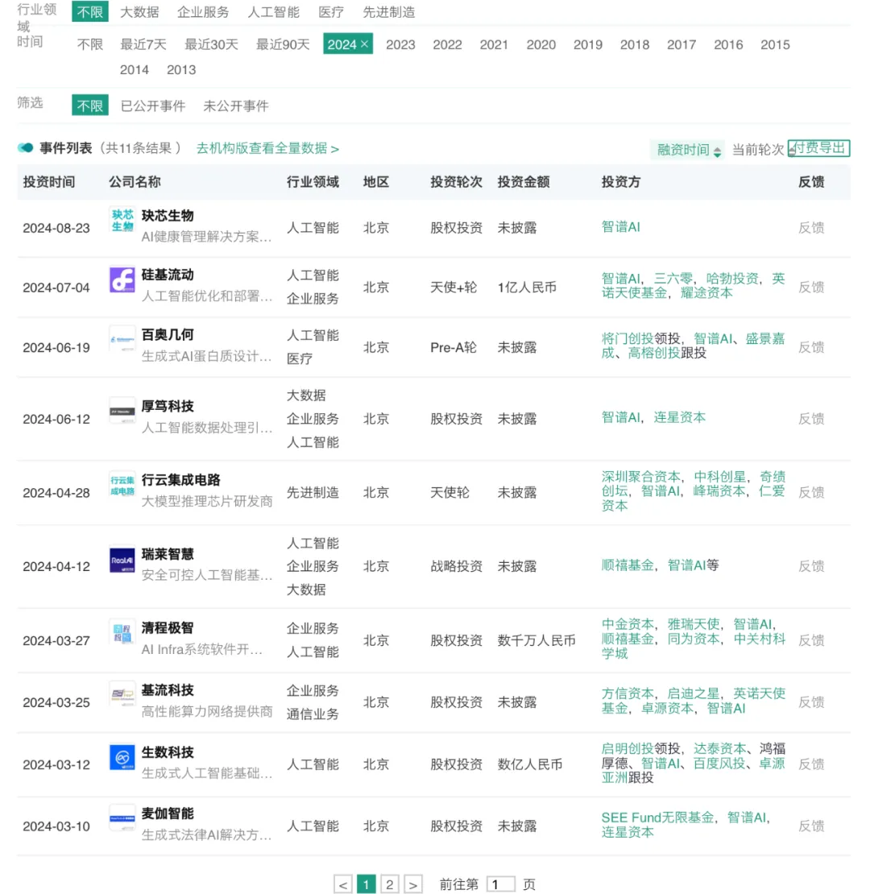Click the 麦伽智能 company logo
This screenshot has width=870, height=894.
(122, 817)
